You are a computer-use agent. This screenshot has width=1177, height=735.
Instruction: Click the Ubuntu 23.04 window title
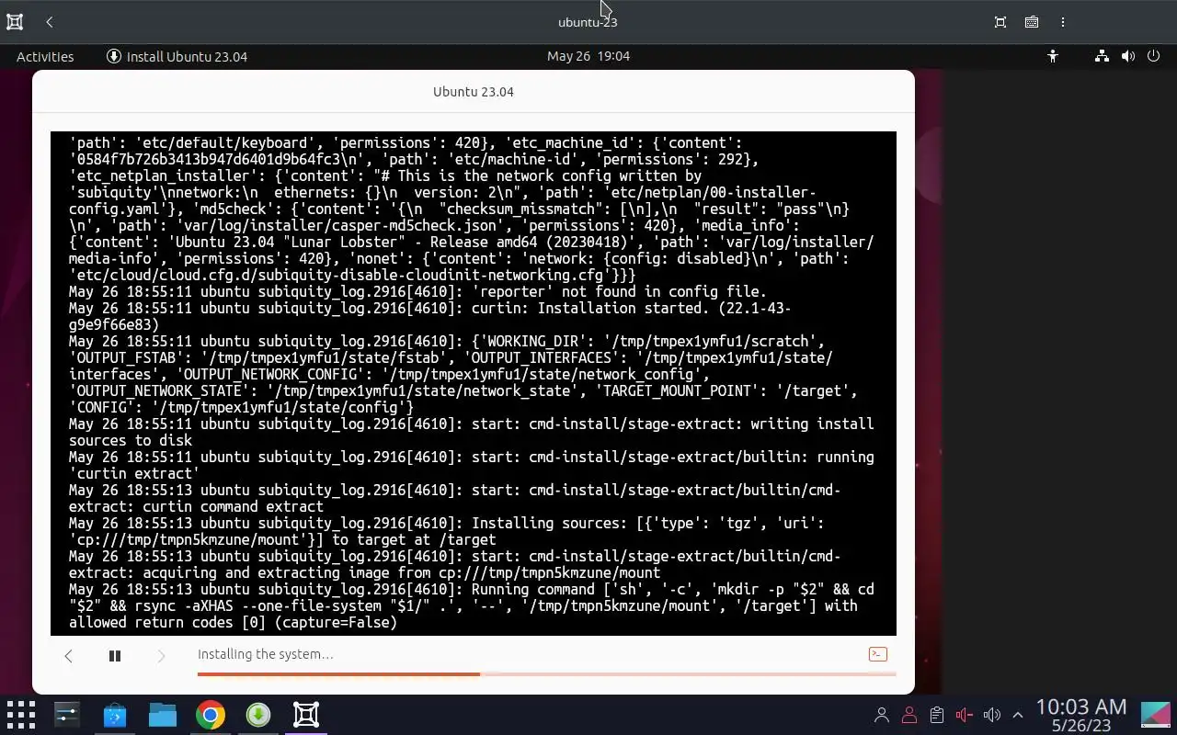[x=474, y=92]
